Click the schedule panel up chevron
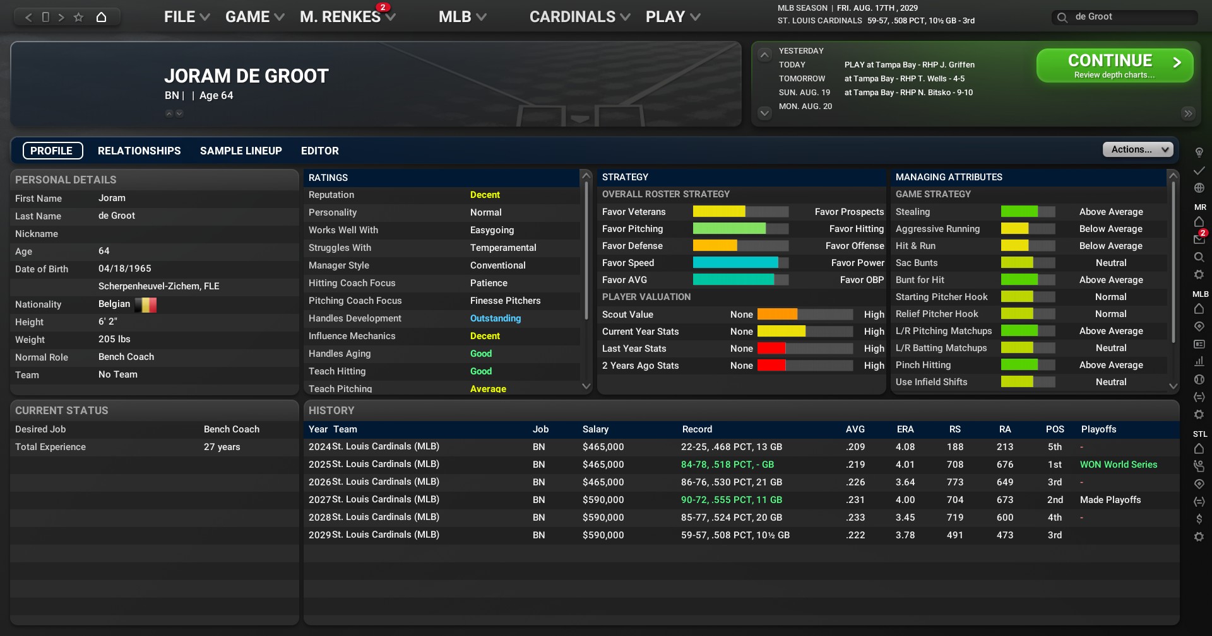Screen dimensions: 1212x636 tap(764, 55)
